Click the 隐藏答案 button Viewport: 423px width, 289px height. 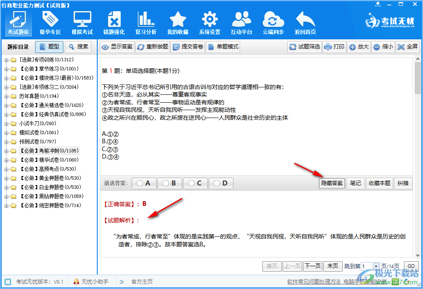pyautogui.click(x=332, y=183)
